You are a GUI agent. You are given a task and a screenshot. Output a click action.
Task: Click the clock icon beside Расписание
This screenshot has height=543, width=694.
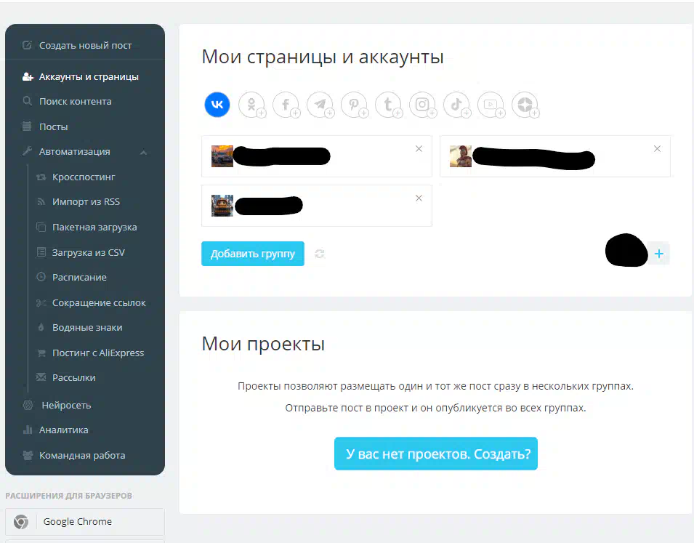click(41, 277)
